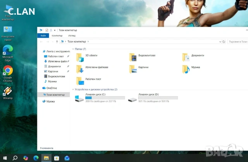Open taskbar search magnifier
The image size is (248, 162).
[15, 158]
